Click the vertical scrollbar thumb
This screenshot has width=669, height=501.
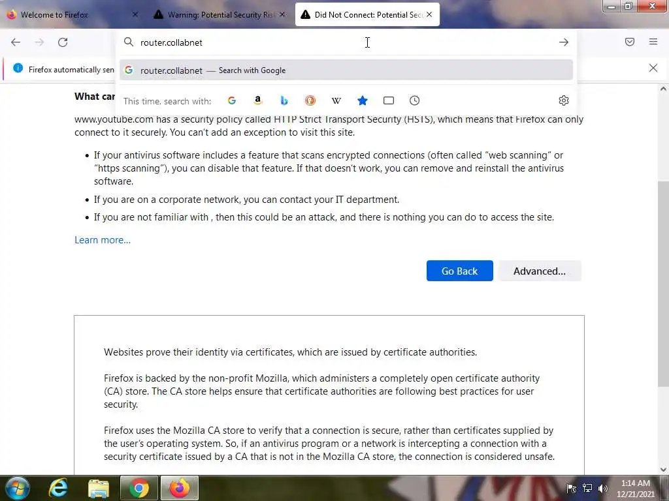(x=663, y=284)
